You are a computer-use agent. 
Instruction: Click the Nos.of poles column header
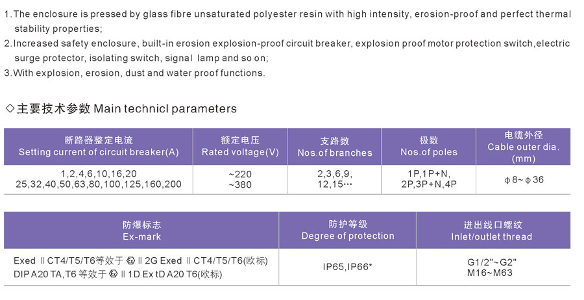[x=429, y=147]
